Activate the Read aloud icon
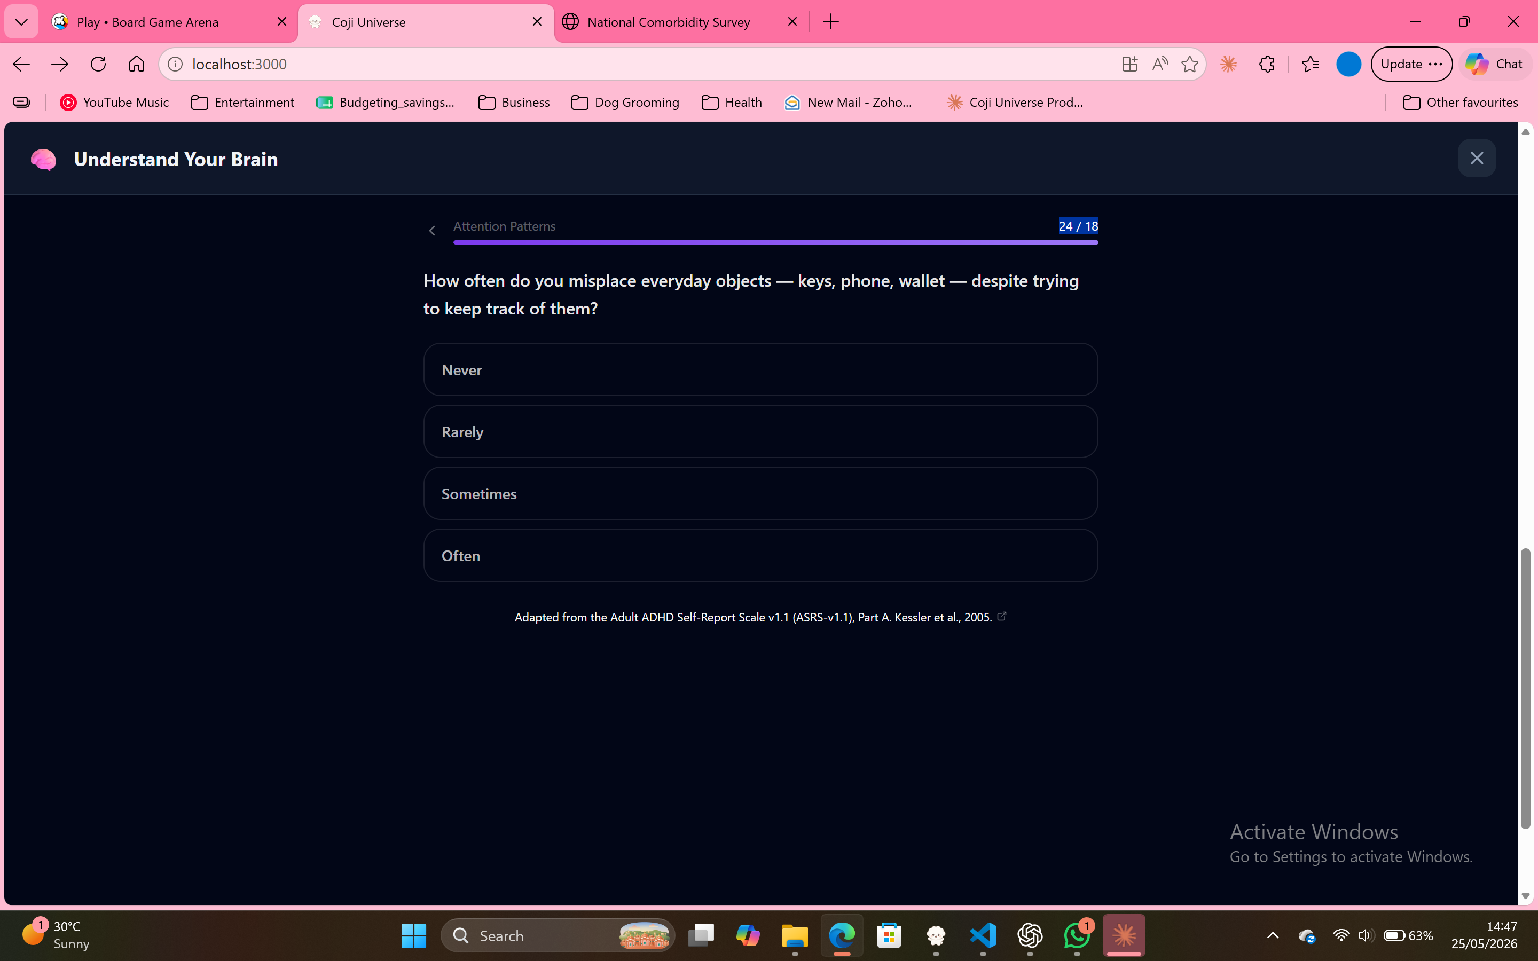The width and height of the screenshot is (1538, 961). coord(1160,64)
